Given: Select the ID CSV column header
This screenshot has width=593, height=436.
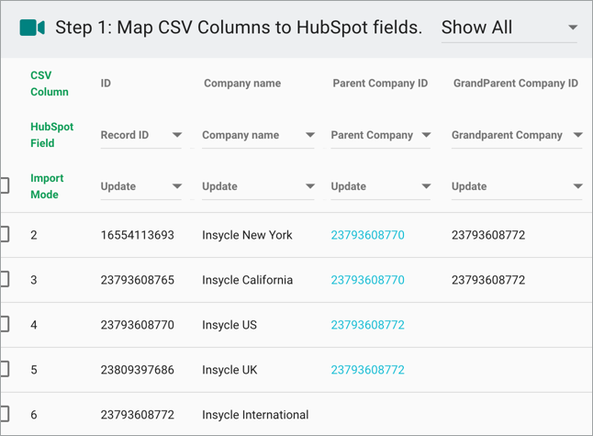Looking at the screenshot, I should (106, 84).
